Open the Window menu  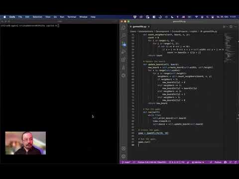83,17
